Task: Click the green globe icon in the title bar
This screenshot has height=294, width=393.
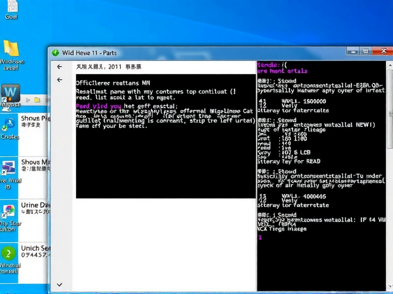Action: 56,52
